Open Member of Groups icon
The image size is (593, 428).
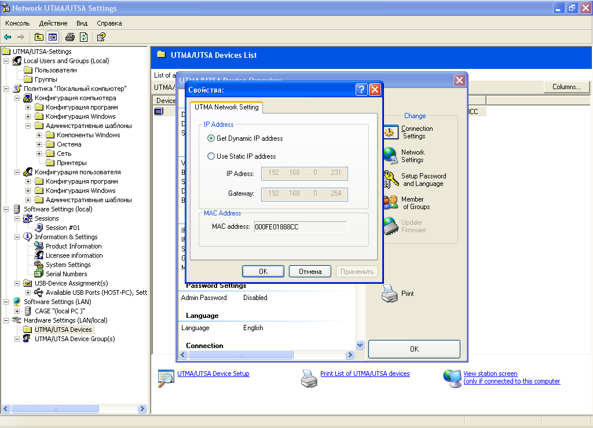pyautogui.click(x=390, y=203)
